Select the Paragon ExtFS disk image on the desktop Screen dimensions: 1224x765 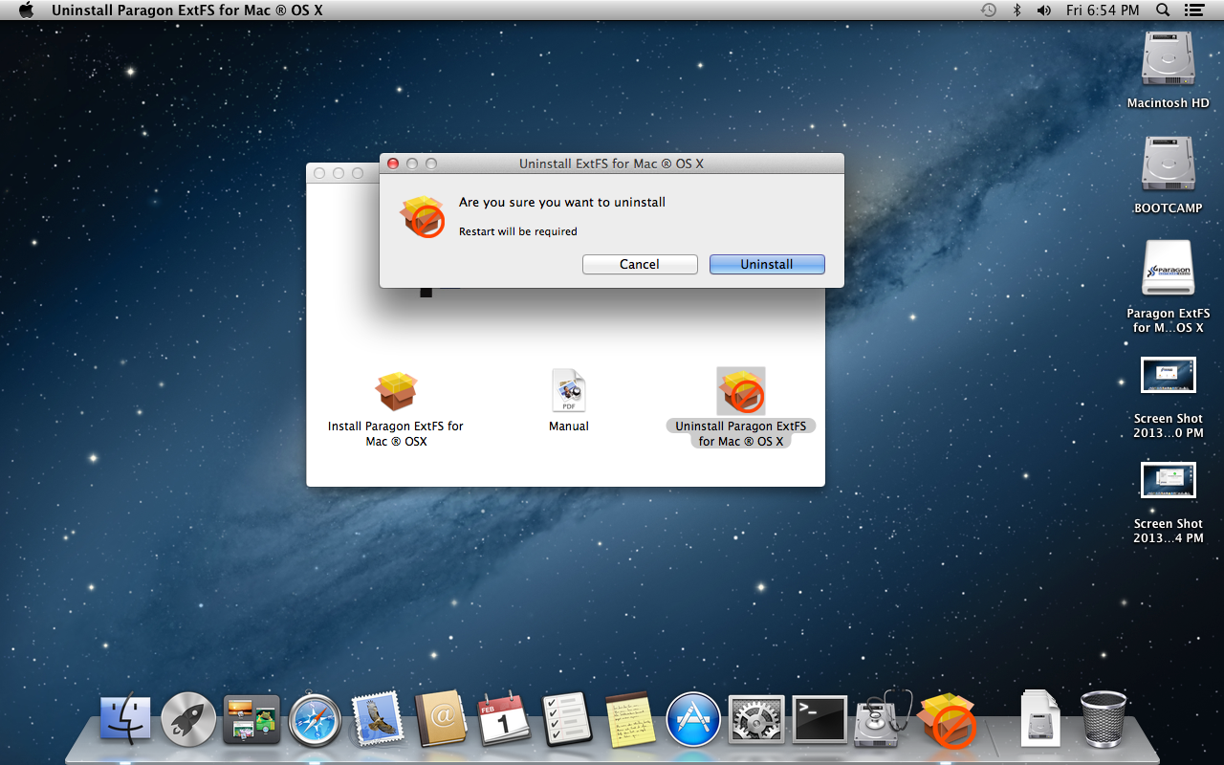point(1168,269)
